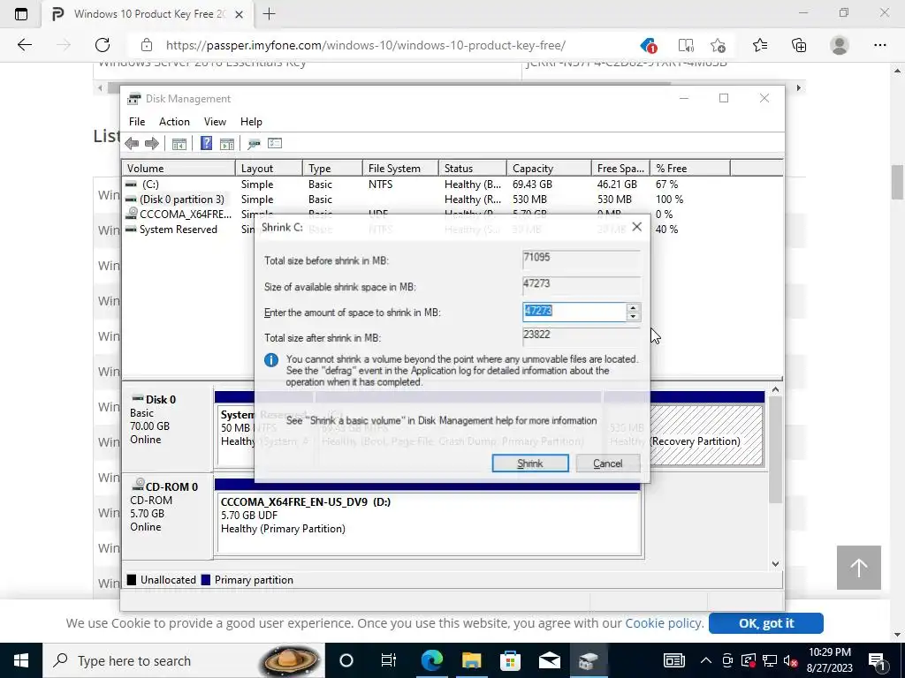905x678 pixels.
Task: Click Cancel in the Shrink C: dialog
Action: 608,463
